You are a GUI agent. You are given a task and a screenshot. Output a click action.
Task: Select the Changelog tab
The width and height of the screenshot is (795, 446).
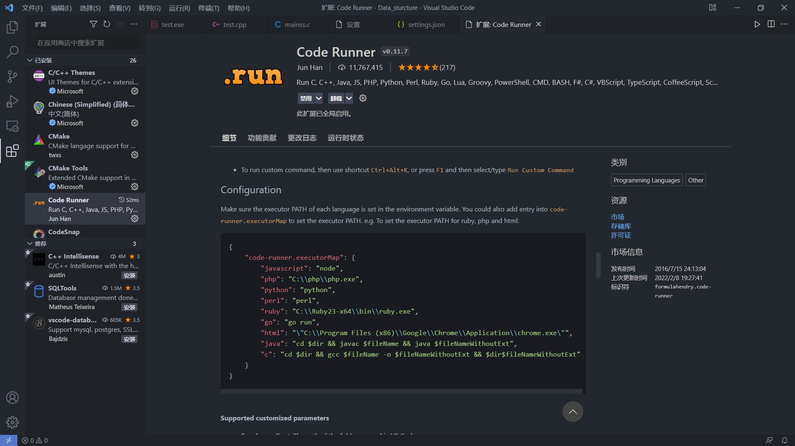[302, 138]
